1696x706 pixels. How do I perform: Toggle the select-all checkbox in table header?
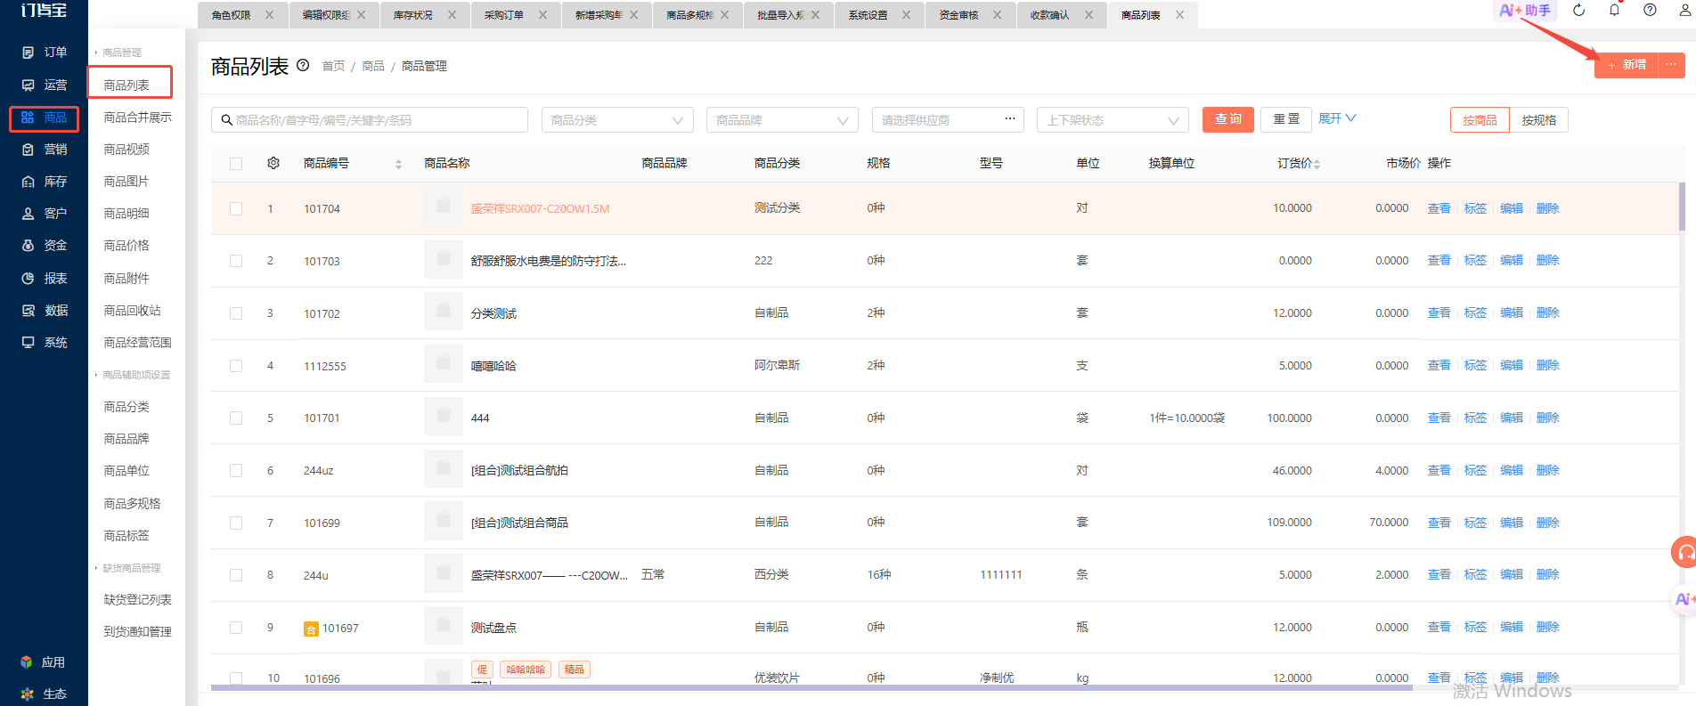coord(236,164)
